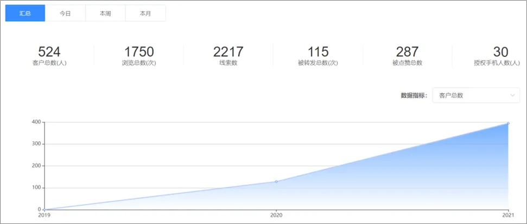
Task: Click the 2019 data point at chart origin
Action: pos(45,209)
